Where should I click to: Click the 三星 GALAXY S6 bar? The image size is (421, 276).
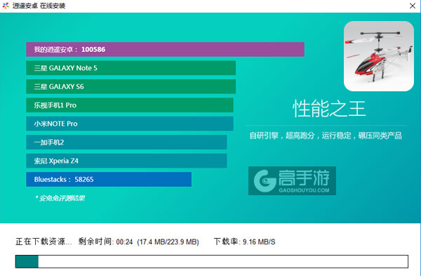coord(131,86)
